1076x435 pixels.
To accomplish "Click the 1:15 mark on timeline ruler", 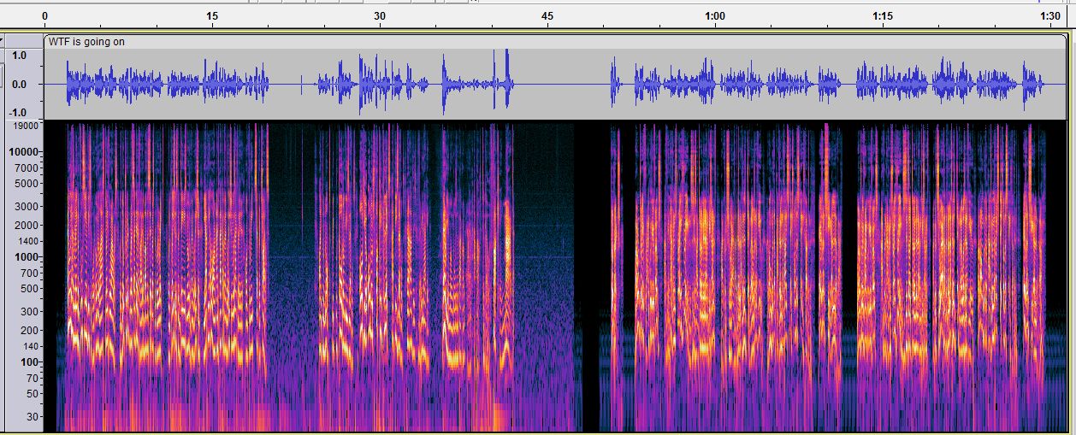I will (x=883, y=16).
